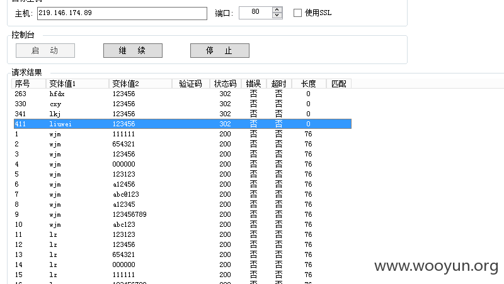Select wjm row with password 654321
The image size is (504, 284).
pyautogui.click(x=183, y=144)
